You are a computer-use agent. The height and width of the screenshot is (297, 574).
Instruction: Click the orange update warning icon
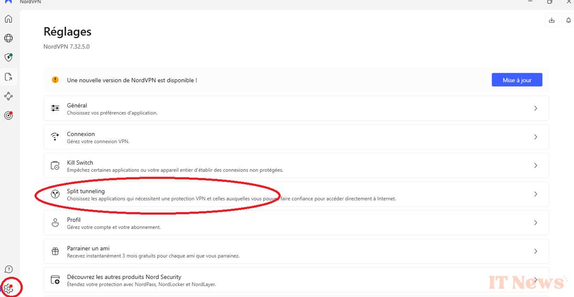(x=55, y=80)
